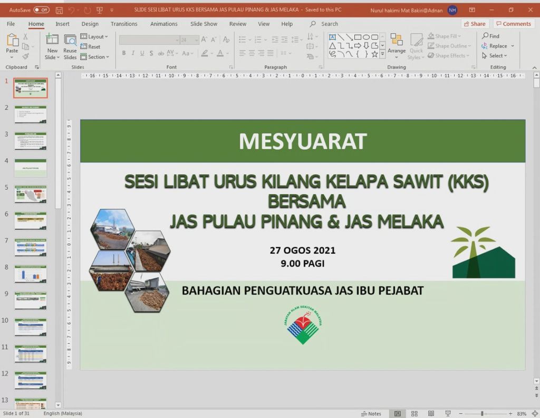Expand the shapes gallery
540x418 pixels.
pyautogui.click(x=382, y=54)
